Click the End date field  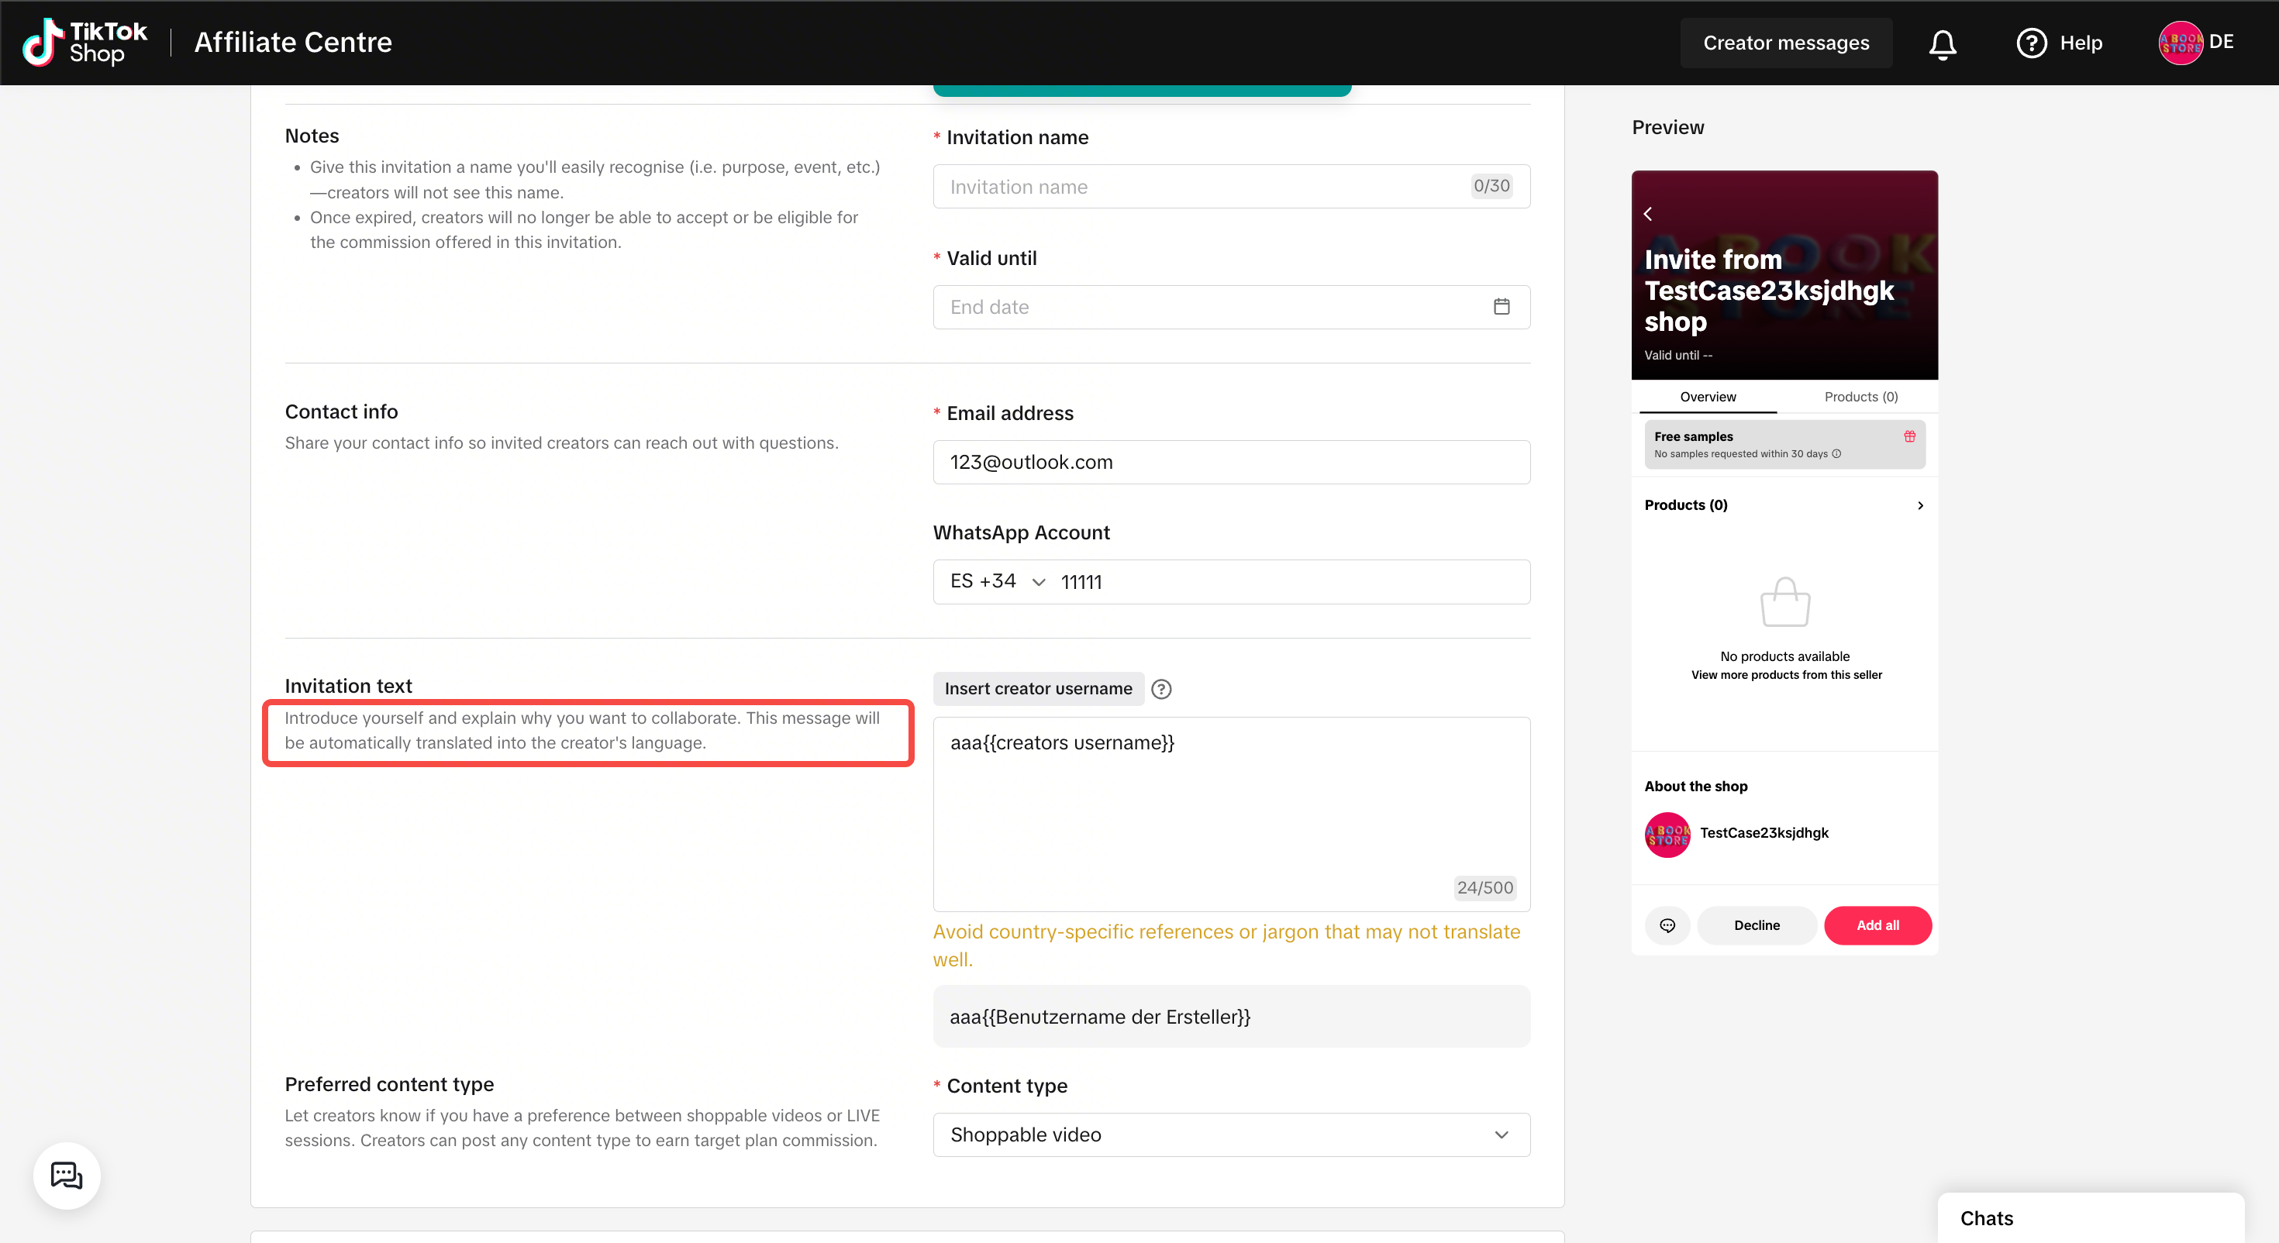(x=1232, y=307)
